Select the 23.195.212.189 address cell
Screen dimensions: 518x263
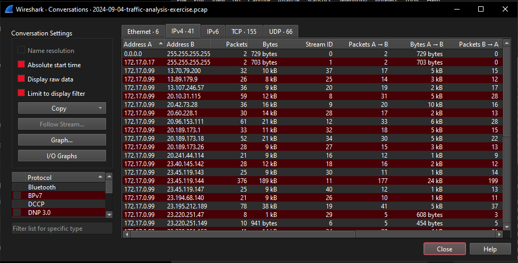click(x=187, y=206)
